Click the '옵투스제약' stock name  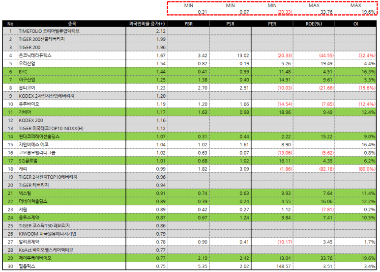(29, 218)
